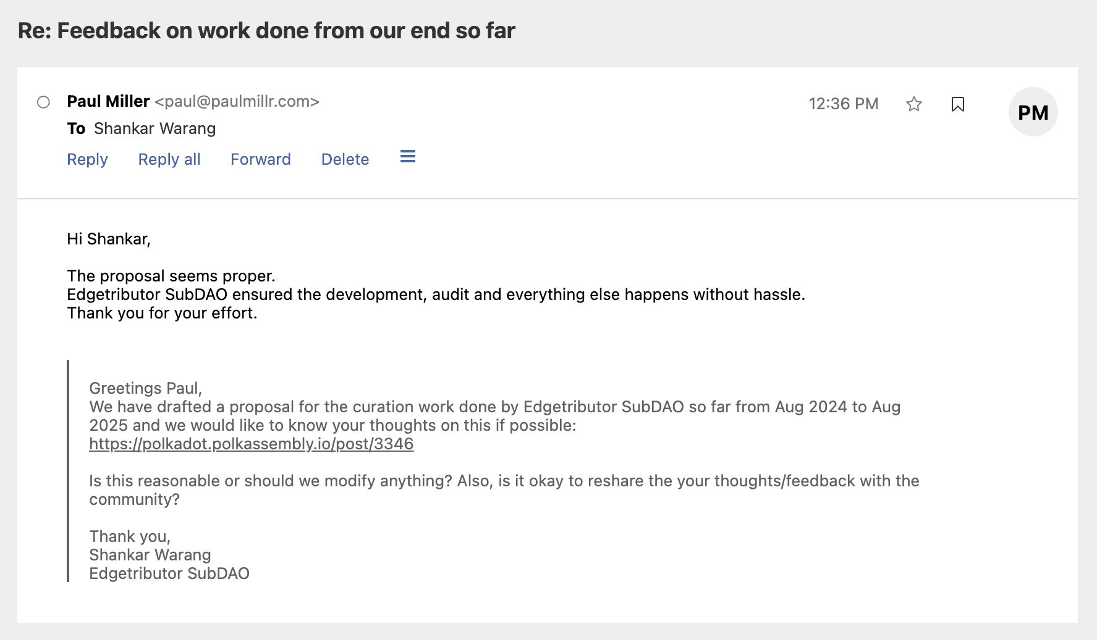Screen dimensions: 1097x640
Task: Click Reply to respond to Paul
Action: pos(87,159)
